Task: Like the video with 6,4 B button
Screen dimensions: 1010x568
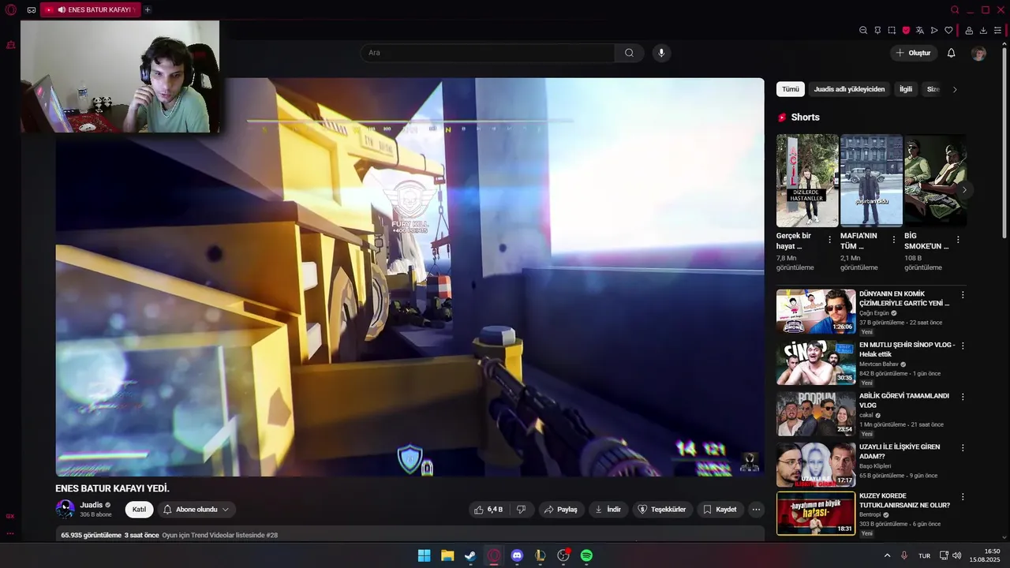Action: tap(488, 510)
